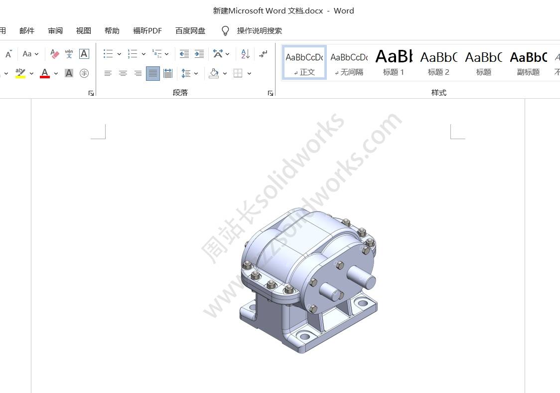Open the 段落 dialog launcher

click(x=271, y=93)
